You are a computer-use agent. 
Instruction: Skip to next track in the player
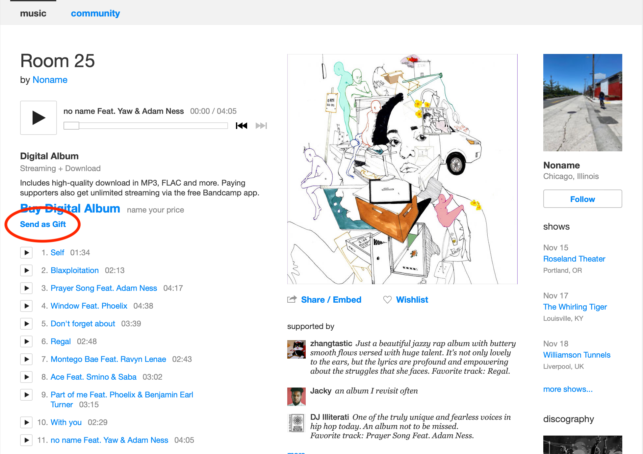(261, 126)
